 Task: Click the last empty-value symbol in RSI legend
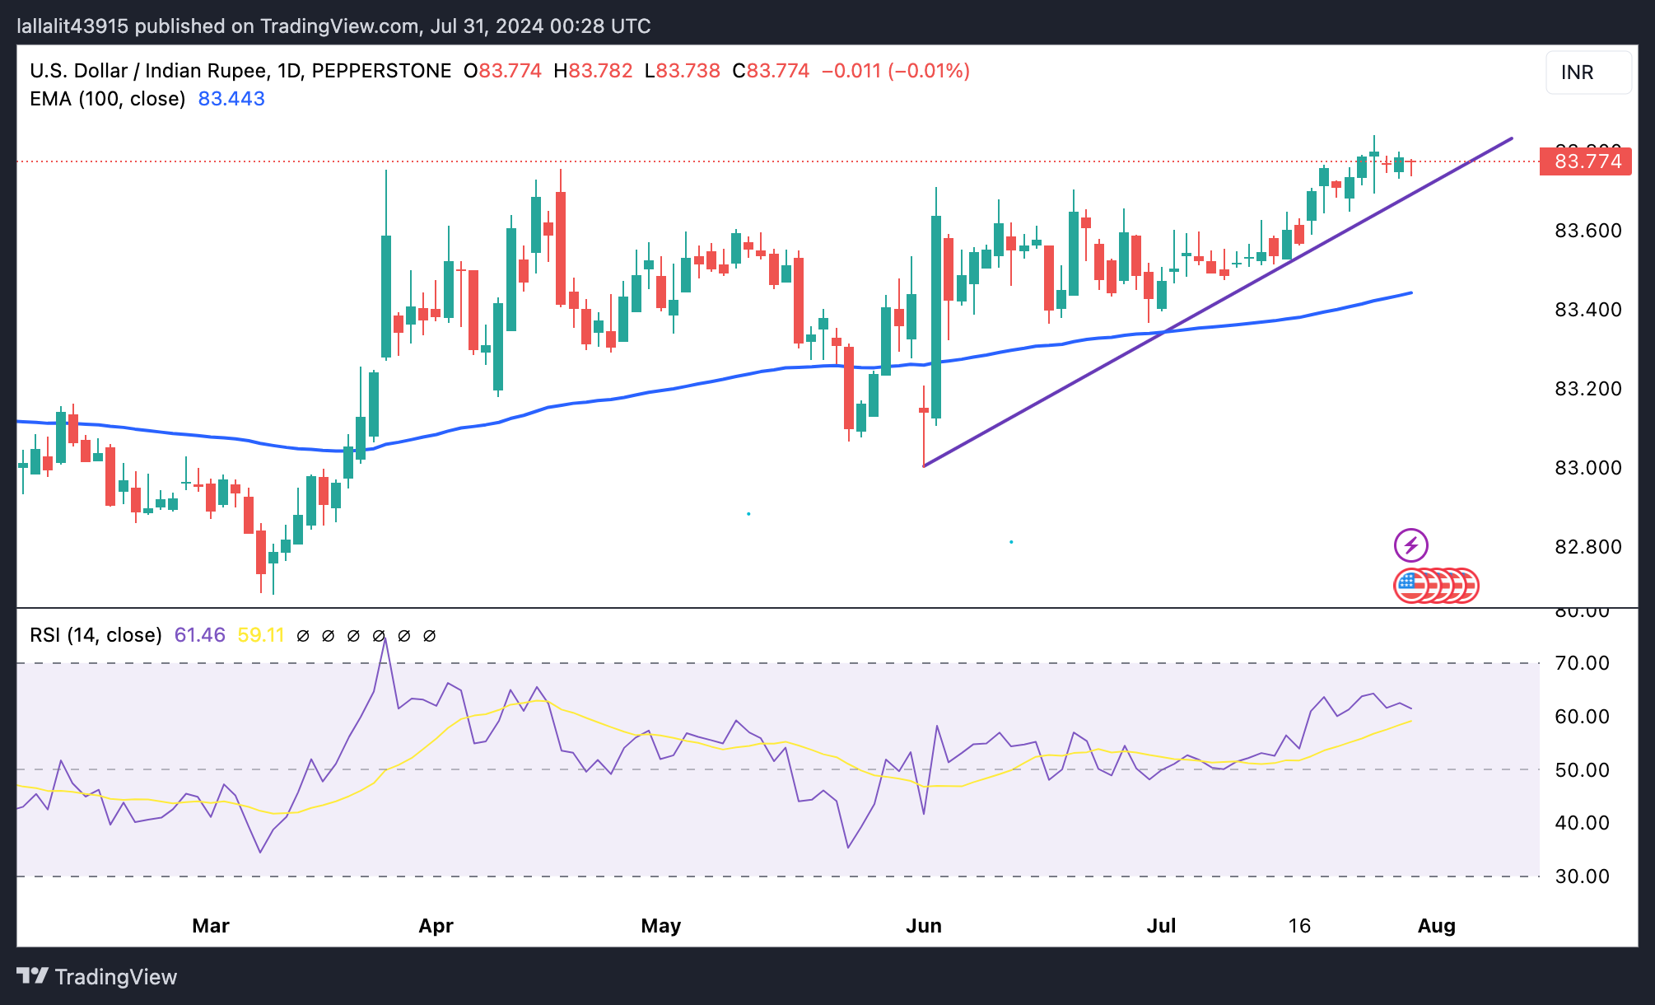(x=429, y=636)
